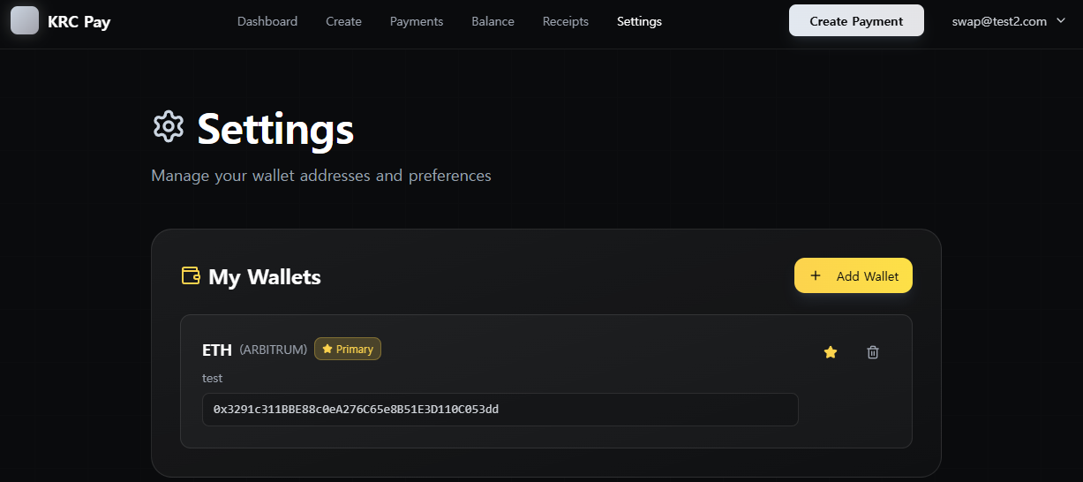The width and height of the screenshot is (1083, 482).
Task: Click the Add Wallet button
Action: point(854,275)
